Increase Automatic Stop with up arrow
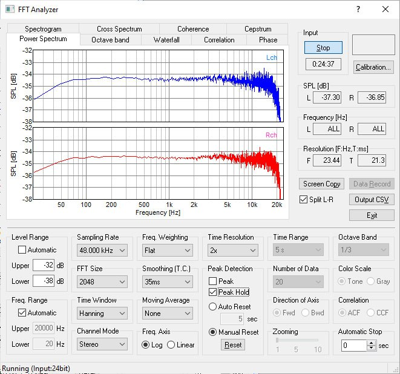The width and height of the screenshot is (400, 374). tap(372, 343)
